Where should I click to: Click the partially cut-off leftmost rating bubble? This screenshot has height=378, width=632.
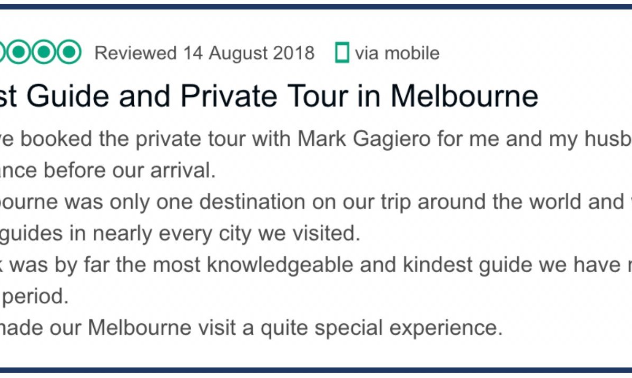click(x=3, y=52)
